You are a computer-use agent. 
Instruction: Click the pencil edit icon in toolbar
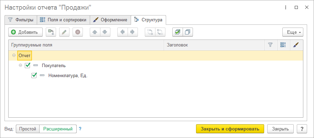[x=64, y=32]
